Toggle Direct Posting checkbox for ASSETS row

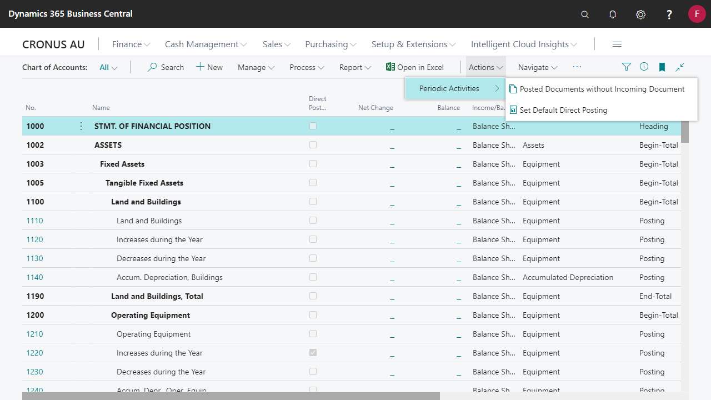point(313,145)
